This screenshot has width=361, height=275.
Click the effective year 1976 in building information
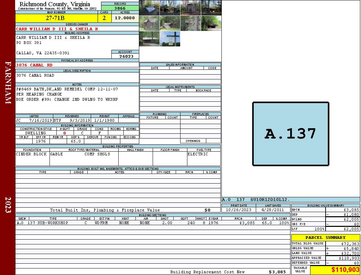click(x=41, y=141)
